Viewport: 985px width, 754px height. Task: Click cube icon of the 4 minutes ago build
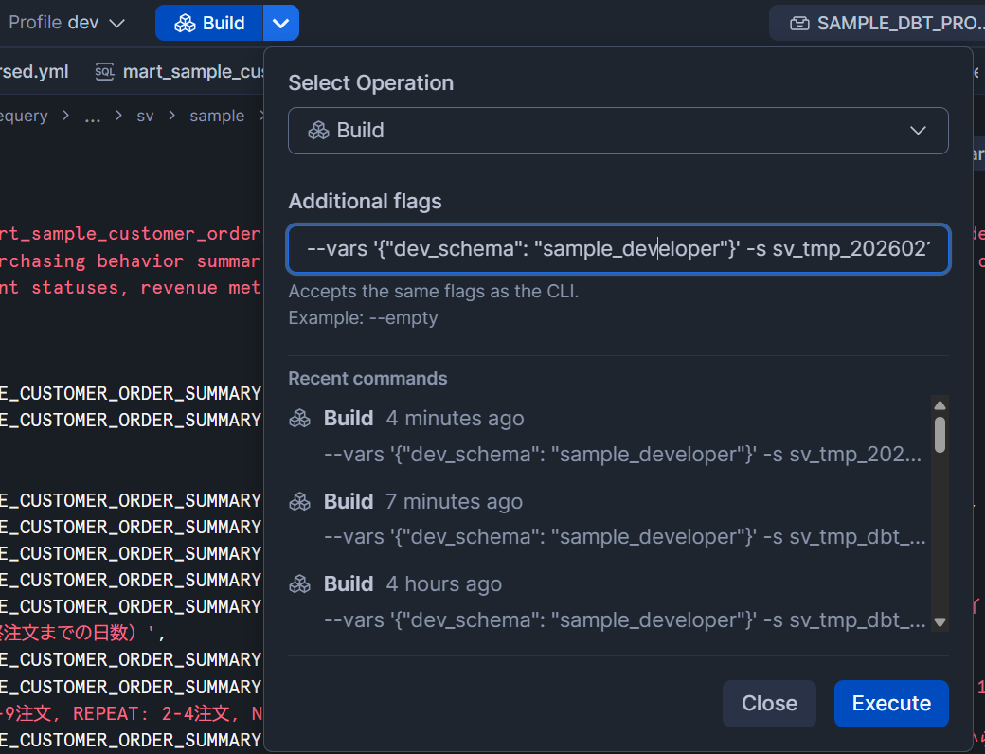click(300, 419)
